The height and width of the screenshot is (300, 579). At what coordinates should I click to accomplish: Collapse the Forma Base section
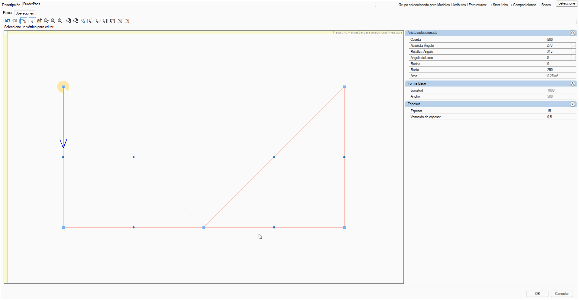pyautogui.click(x=572, y=83)
